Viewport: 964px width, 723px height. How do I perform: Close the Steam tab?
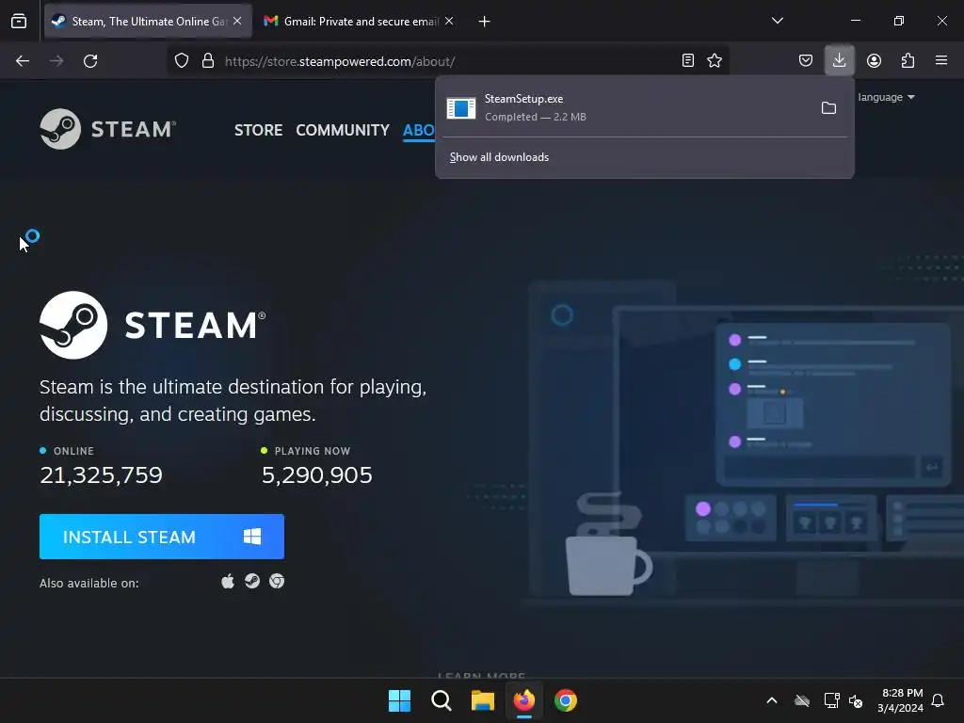(x=237, y=21)
